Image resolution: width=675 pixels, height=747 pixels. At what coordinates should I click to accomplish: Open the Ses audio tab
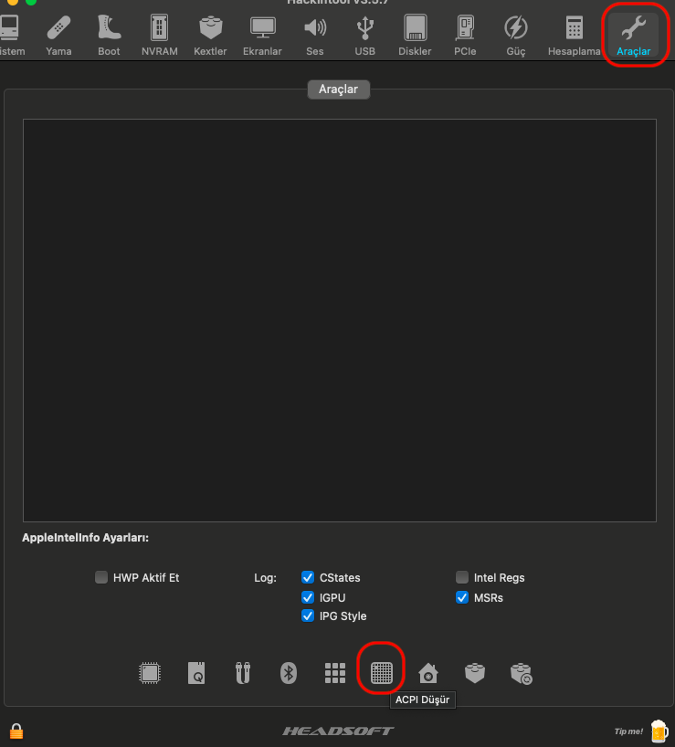click(315, 36)
